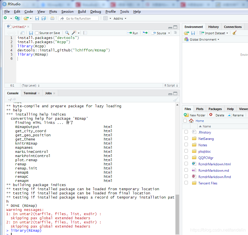248x235 pixels.
Task: Check the box for NetSarang folder
Action: 186,138
